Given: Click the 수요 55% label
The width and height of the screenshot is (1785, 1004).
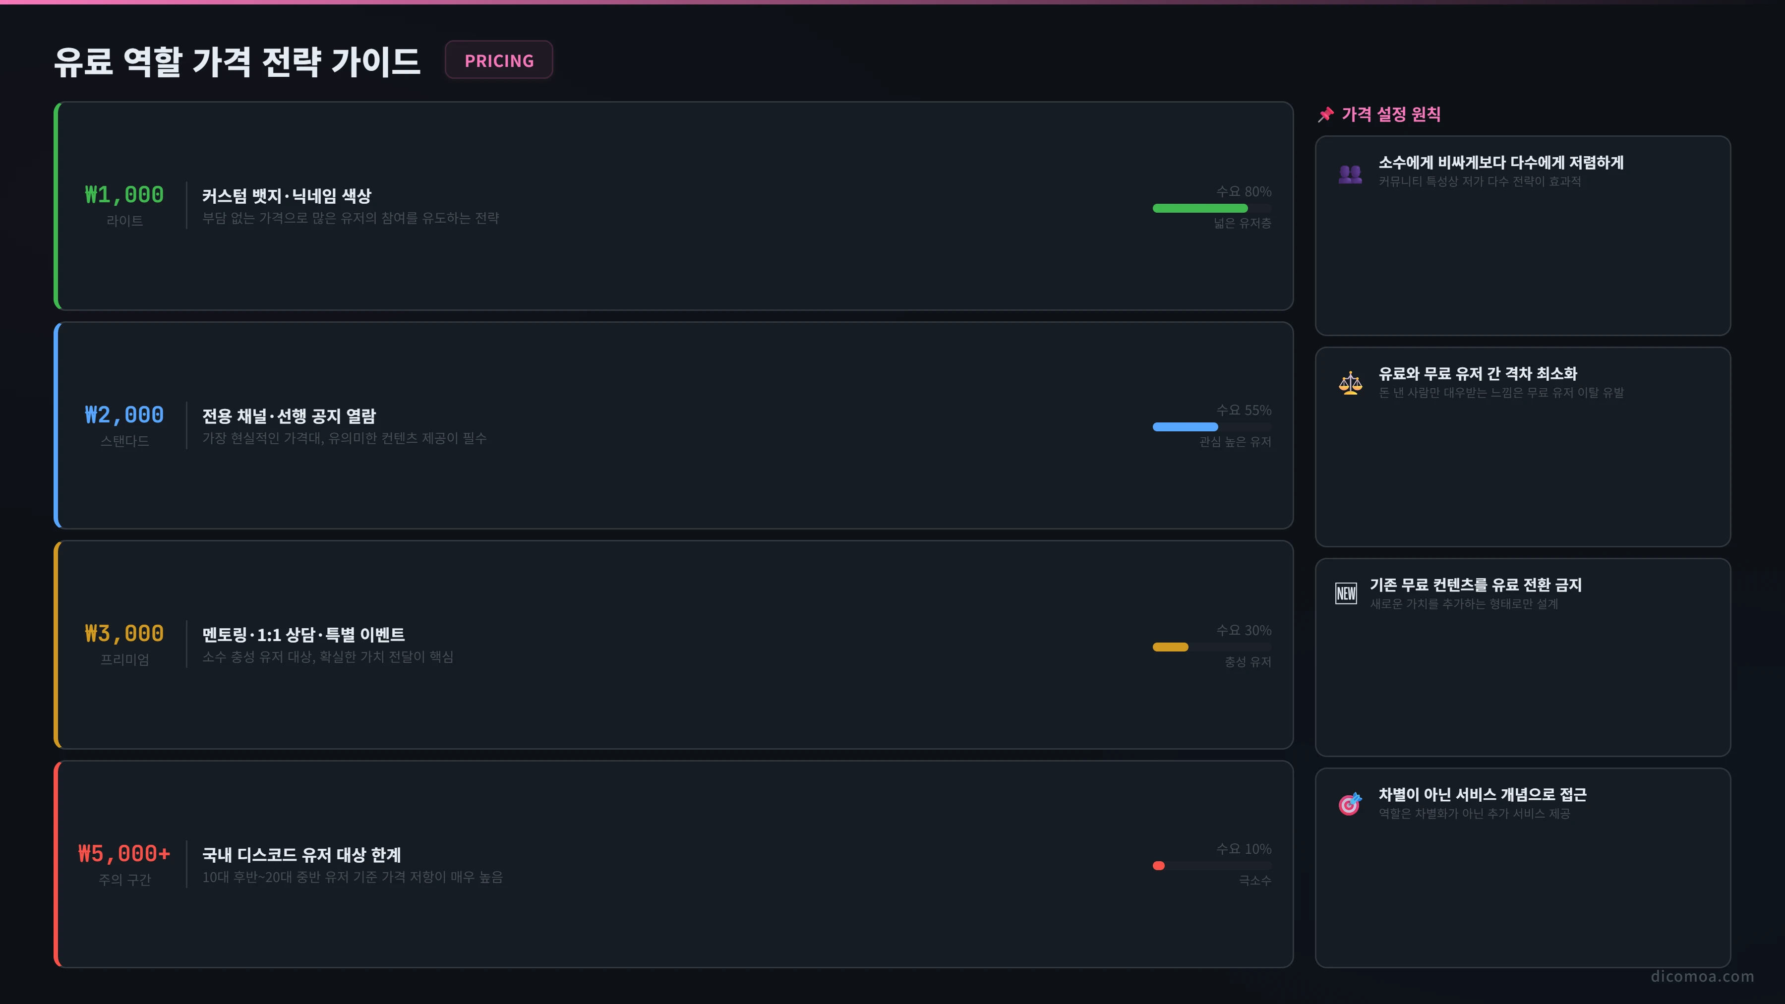Looking at the screenshot, I should 1244,410.
